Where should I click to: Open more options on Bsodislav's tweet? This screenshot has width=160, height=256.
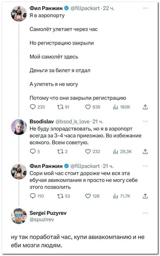[x=145, y=121]
